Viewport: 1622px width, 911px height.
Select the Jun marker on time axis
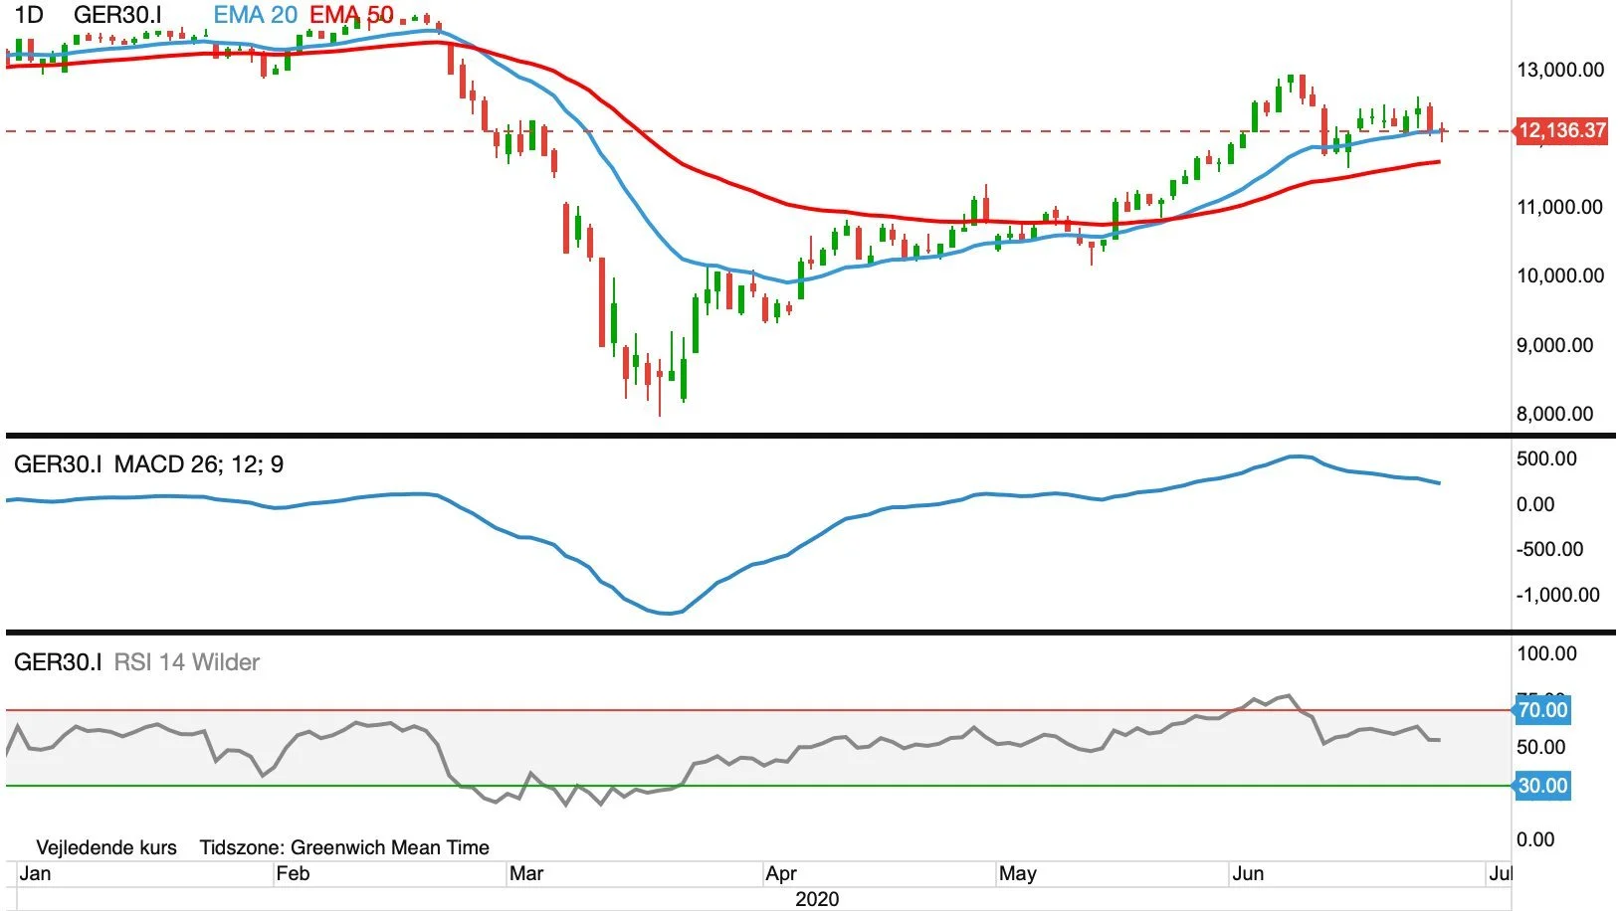1248,873
